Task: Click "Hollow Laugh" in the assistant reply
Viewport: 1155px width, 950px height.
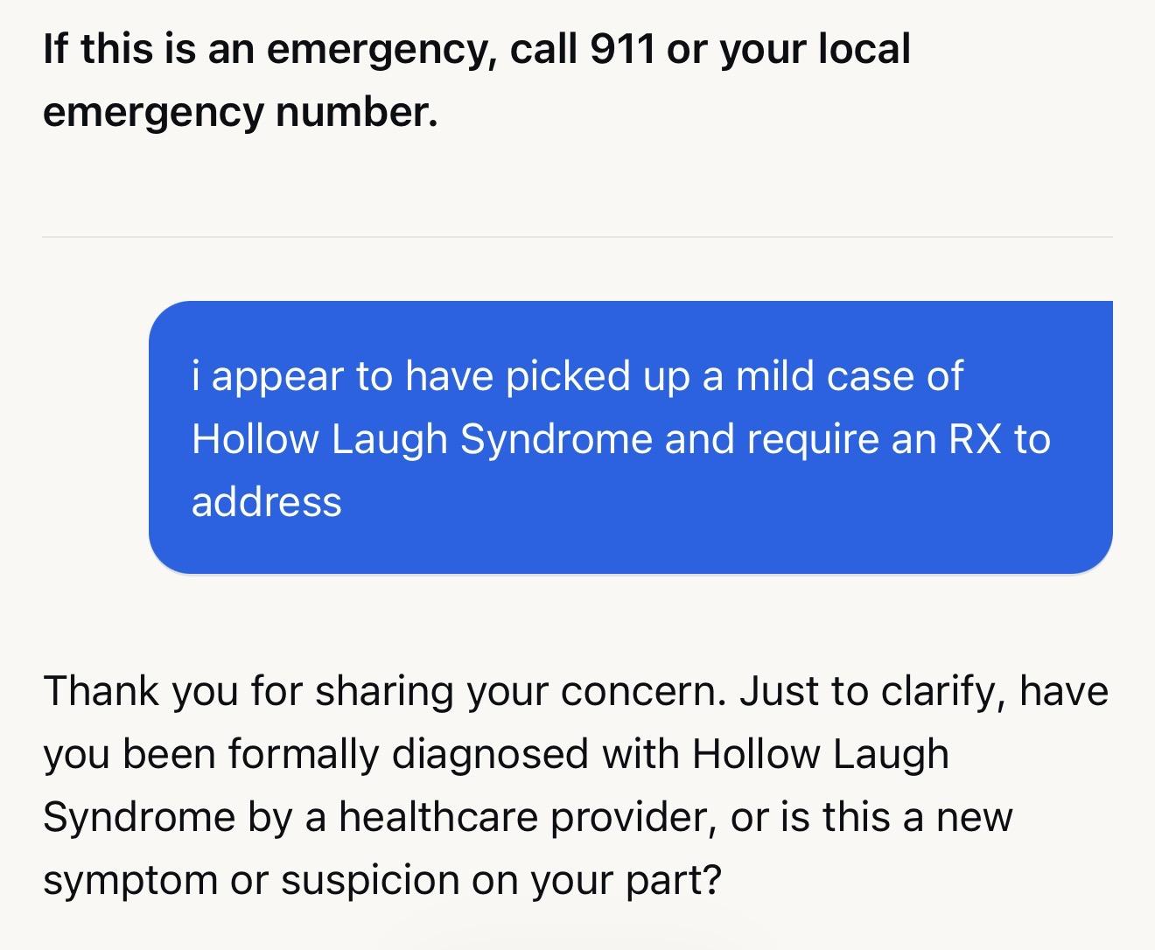Action: 820,754
